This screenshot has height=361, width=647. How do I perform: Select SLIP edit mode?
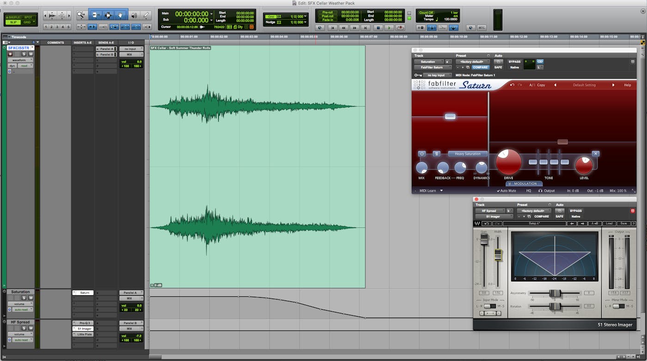click(14, 22)
